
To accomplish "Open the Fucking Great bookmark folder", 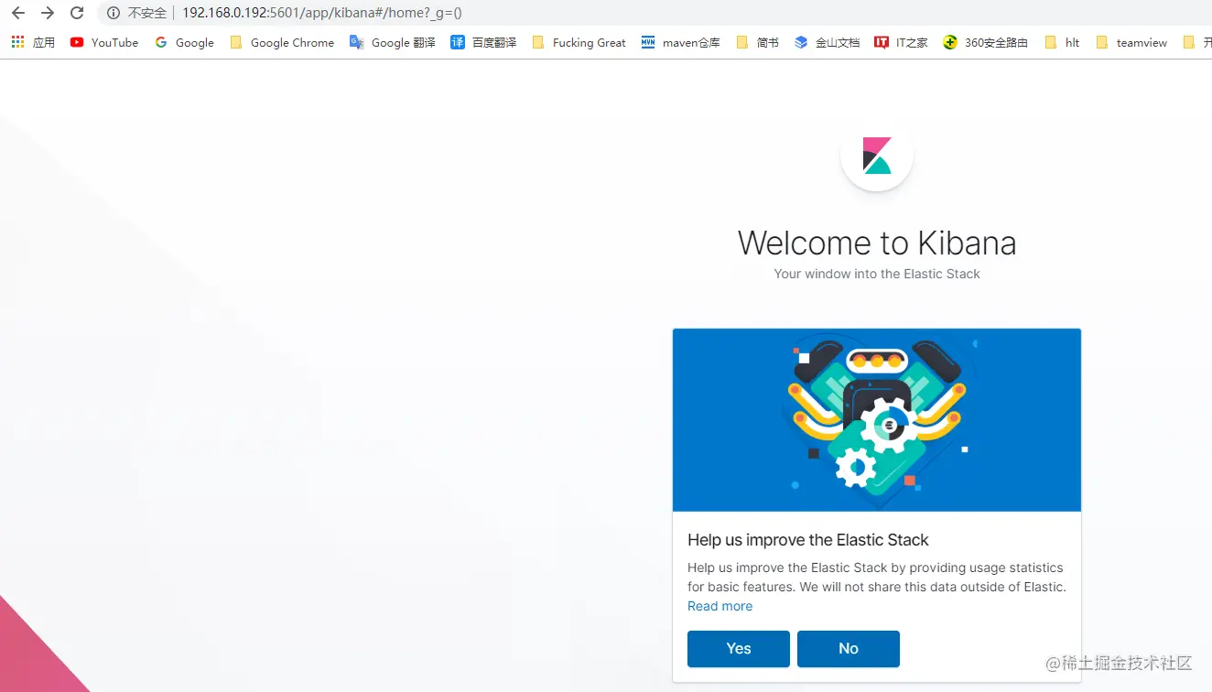I will click(579, 42).
